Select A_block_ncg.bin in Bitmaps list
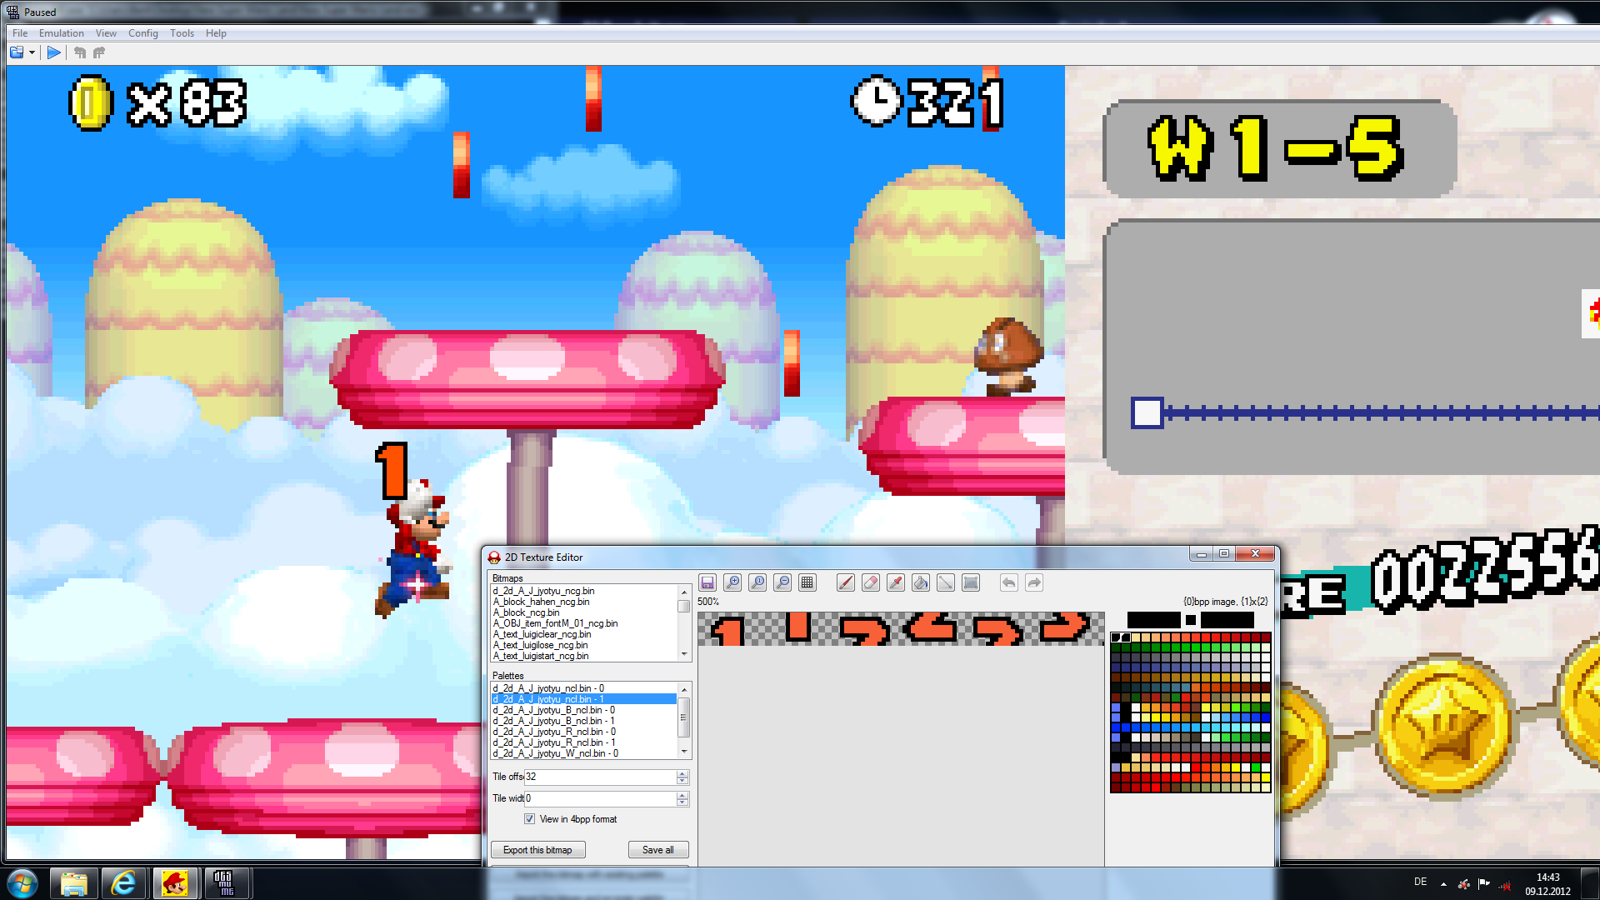Viewport: 1600px width, 900px height. (x=526, y=612)
